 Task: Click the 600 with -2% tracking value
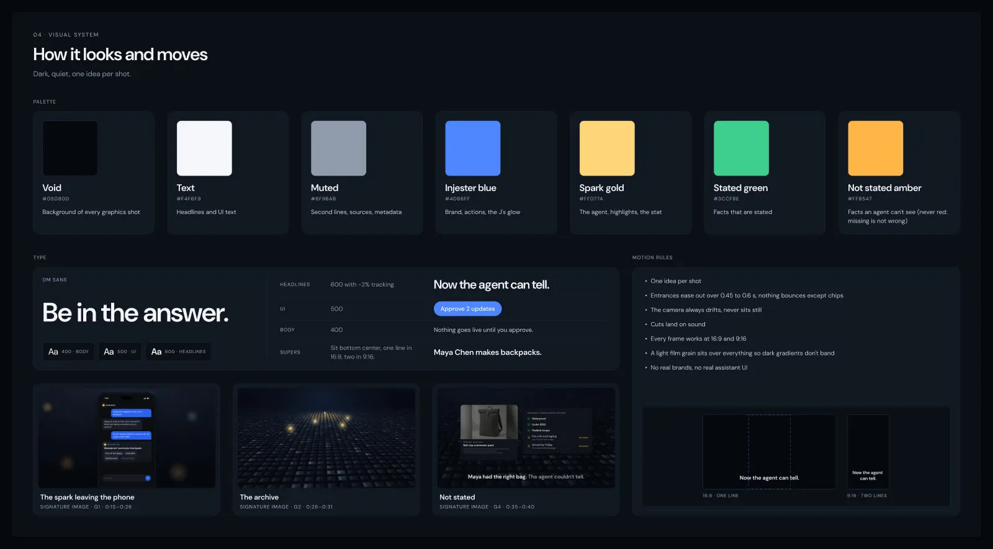pos(362,285)
